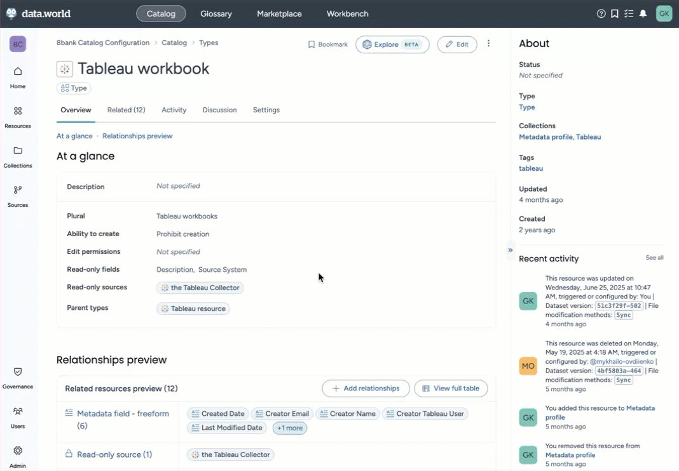Open Resources in the left sidebar
Viewport: 679px width, 471px height.
pos(18,117)
